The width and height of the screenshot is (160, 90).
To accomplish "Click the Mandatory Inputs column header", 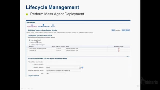I will [118, 47].
